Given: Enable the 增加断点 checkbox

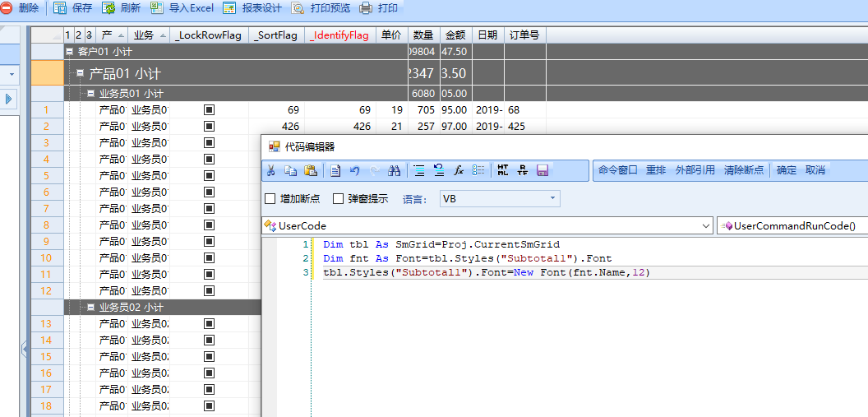Looking at the screenshot, I should click(x=270, y=199).
